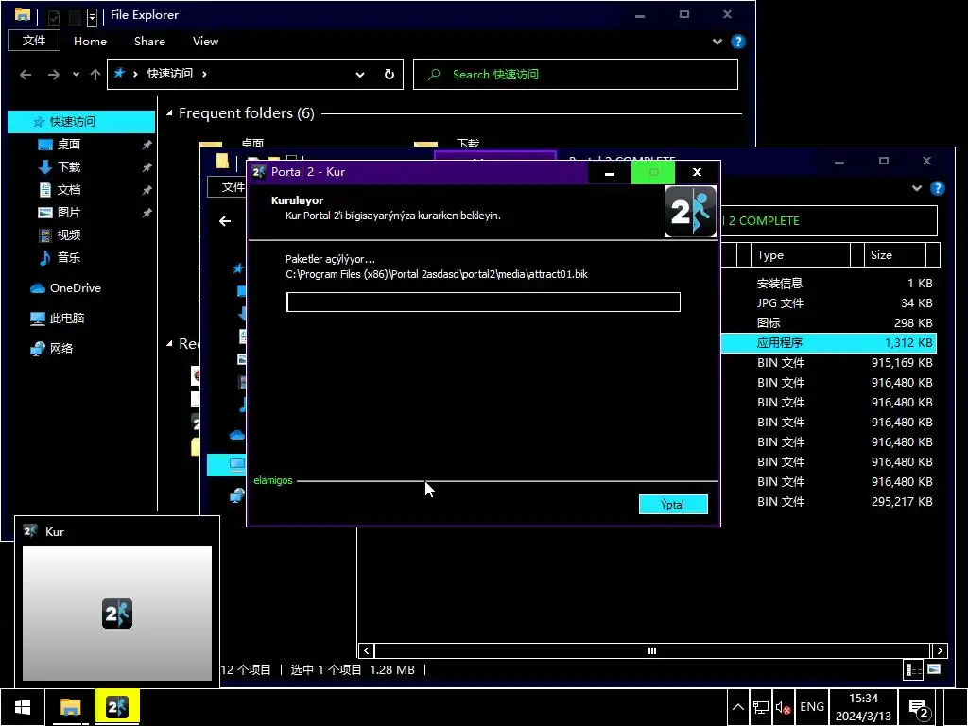Image resolution: width=968 pixels, height=726 pixels.
Task: Unpin 下载 via its pin icon
Action: [147, 167]
